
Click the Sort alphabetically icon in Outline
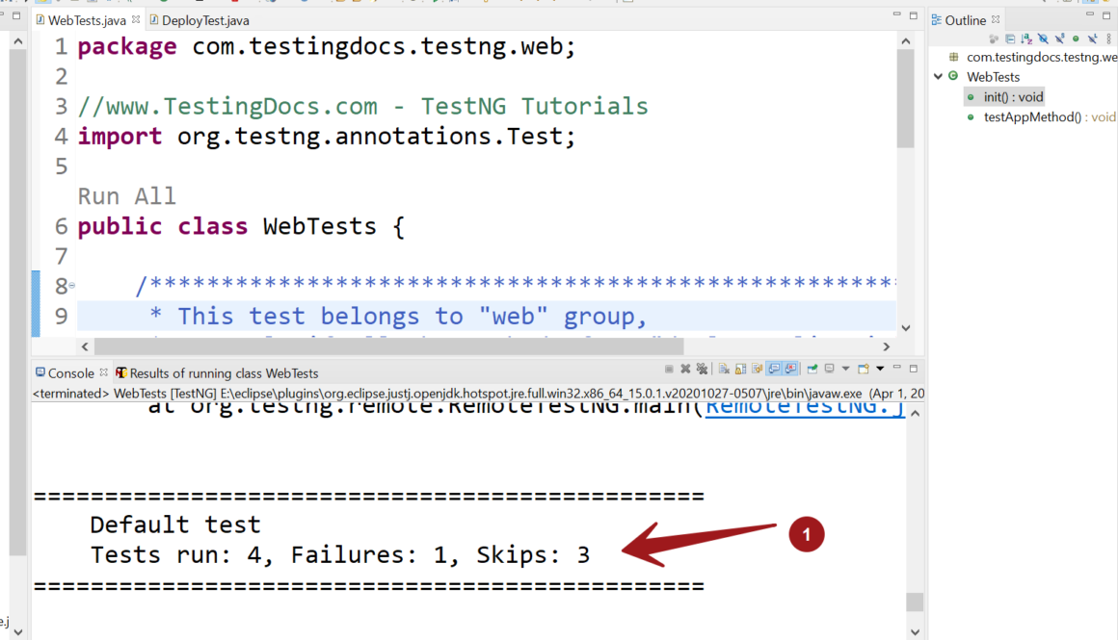[x=1026, y=39]
